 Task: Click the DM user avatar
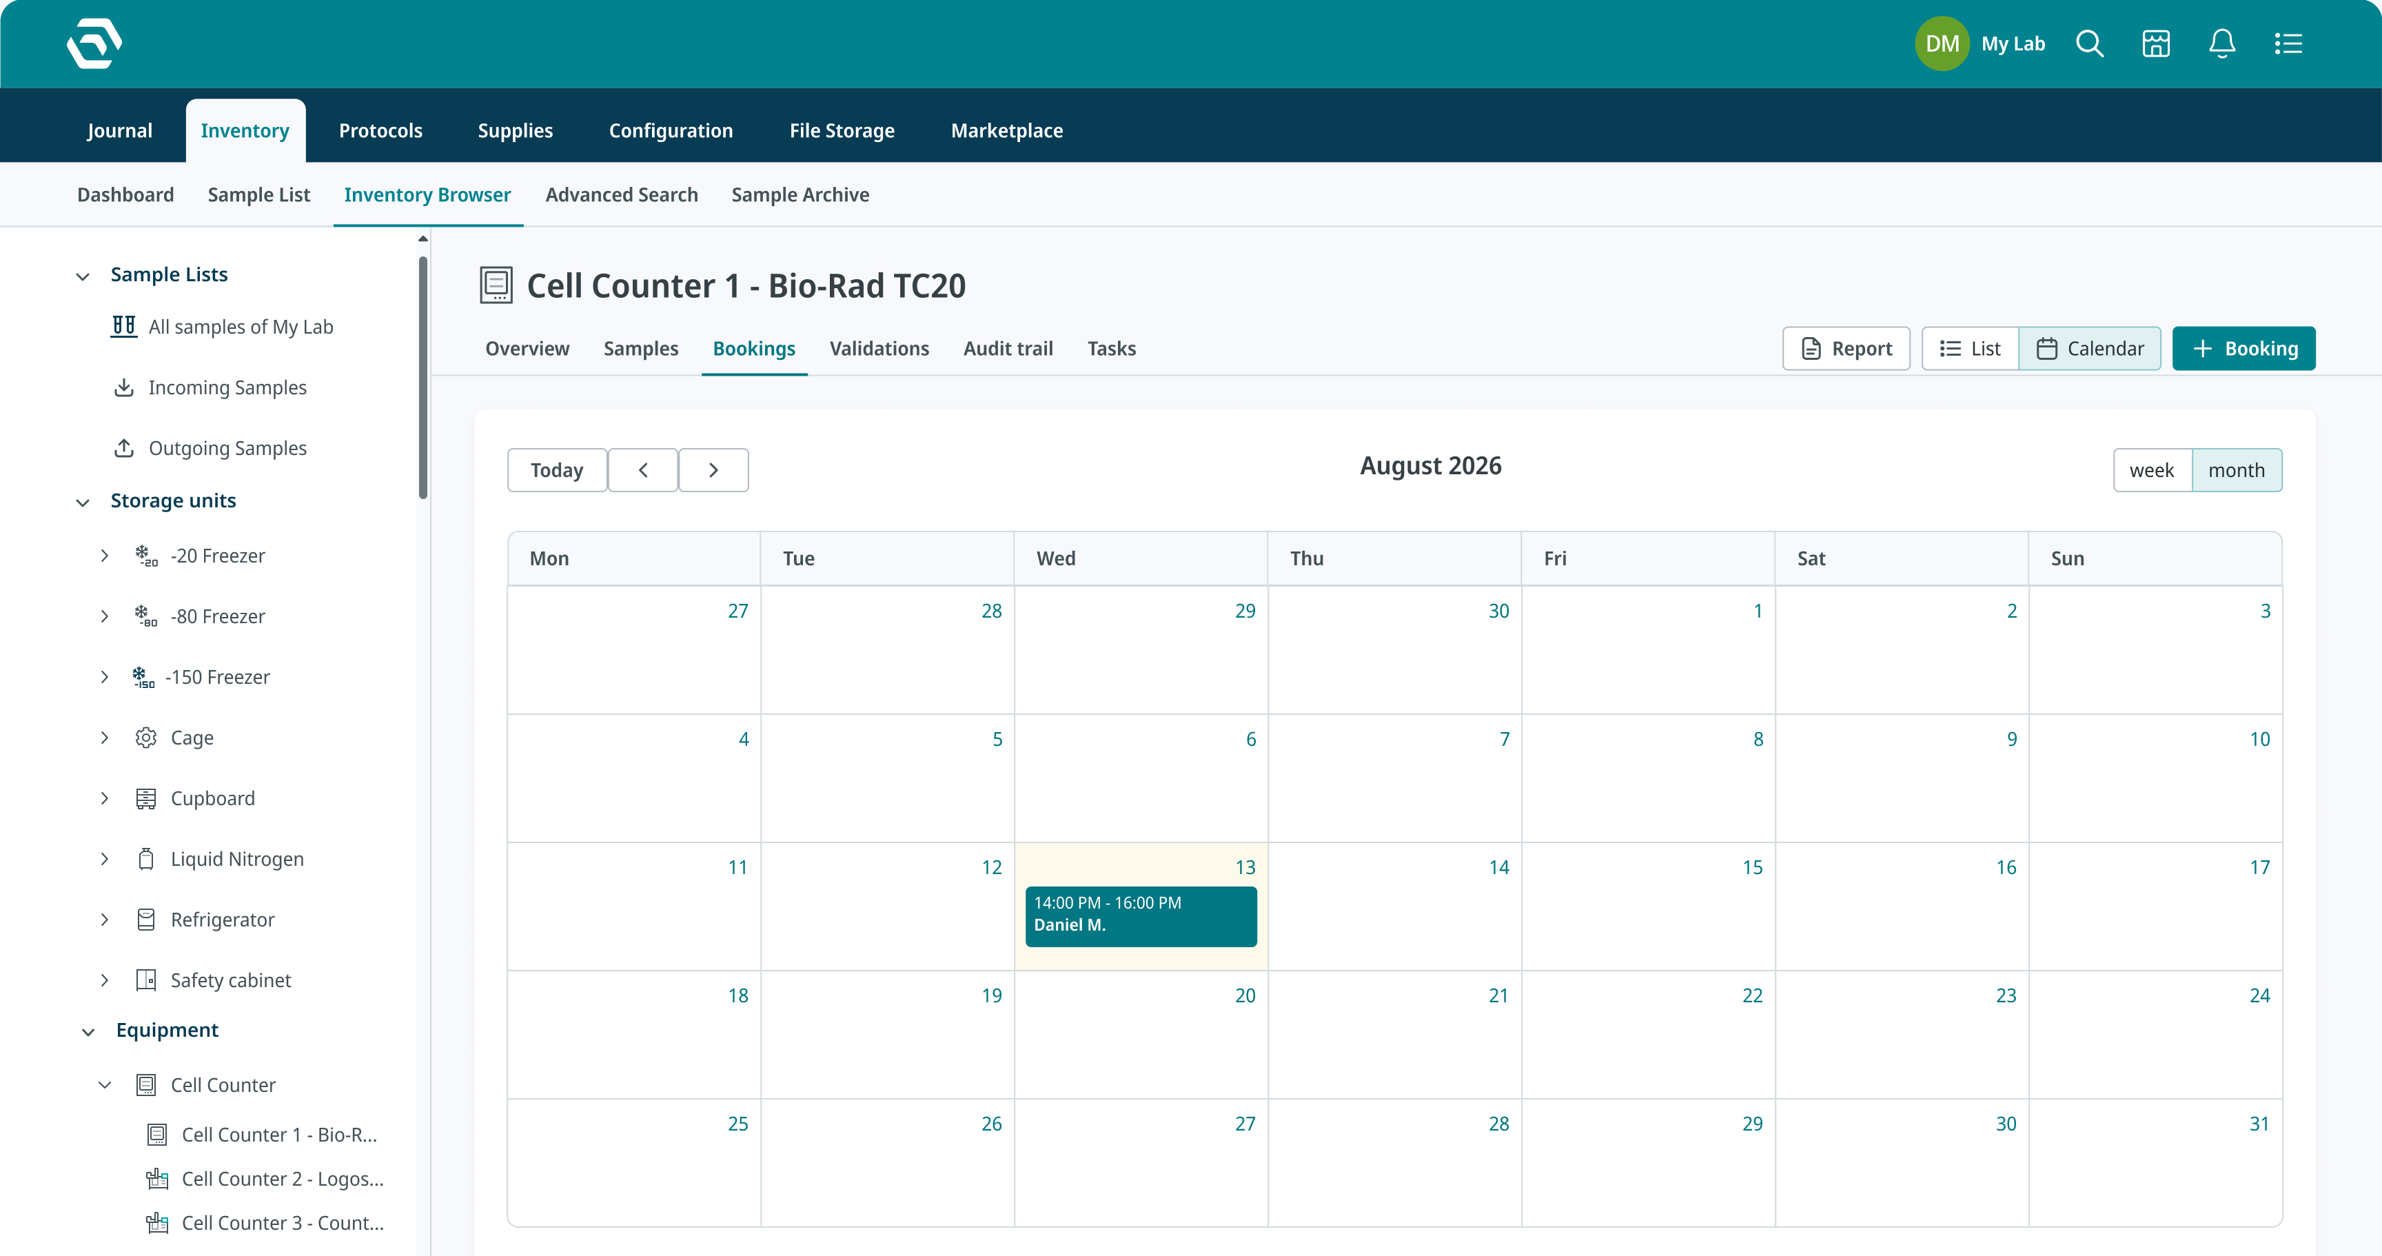pyautogui.click(x=1942, y=43)
